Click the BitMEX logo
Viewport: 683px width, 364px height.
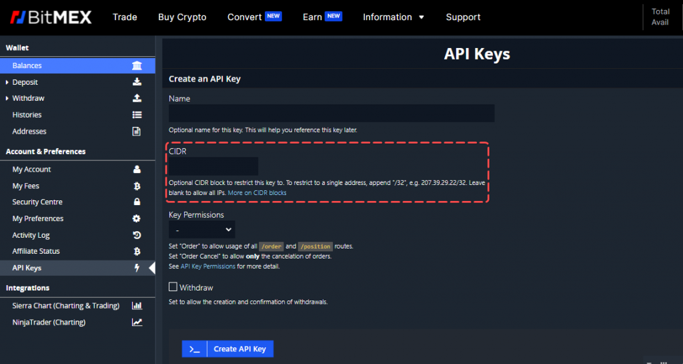tap(51, 17)
